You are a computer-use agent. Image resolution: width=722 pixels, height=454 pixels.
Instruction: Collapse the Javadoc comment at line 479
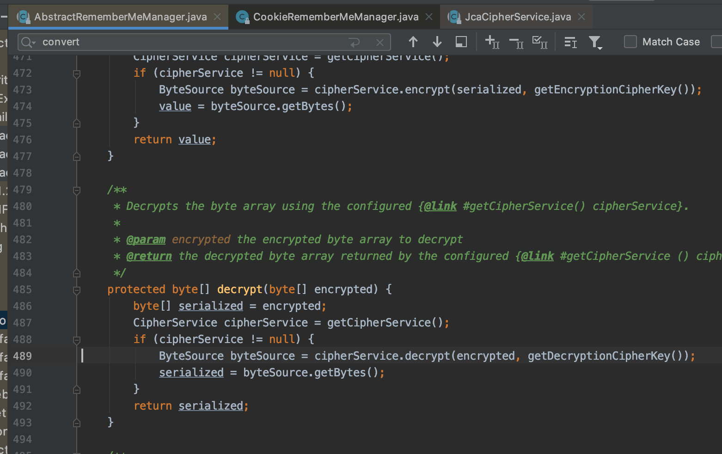77,190
